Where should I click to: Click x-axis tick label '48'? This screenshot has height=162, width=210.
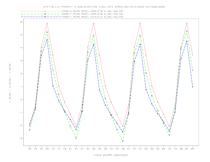pos(123,149)
